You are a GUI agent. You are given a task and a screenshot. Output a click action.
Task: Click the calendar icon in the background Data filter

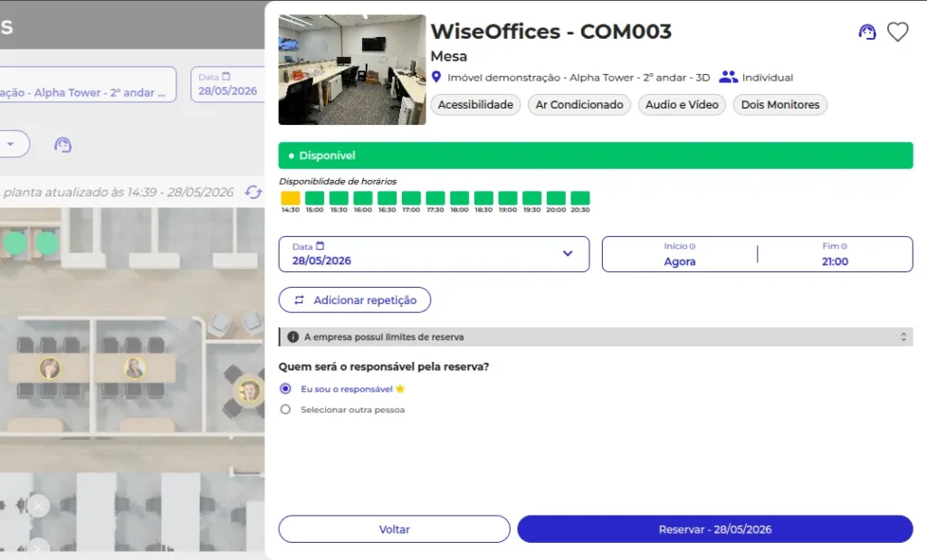225,77
